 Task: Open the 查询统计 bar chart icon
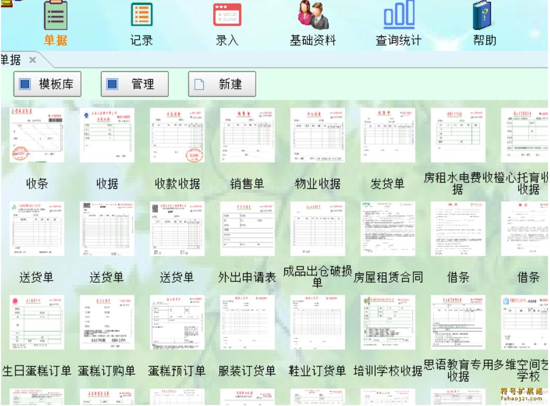[x=399, y=15]
